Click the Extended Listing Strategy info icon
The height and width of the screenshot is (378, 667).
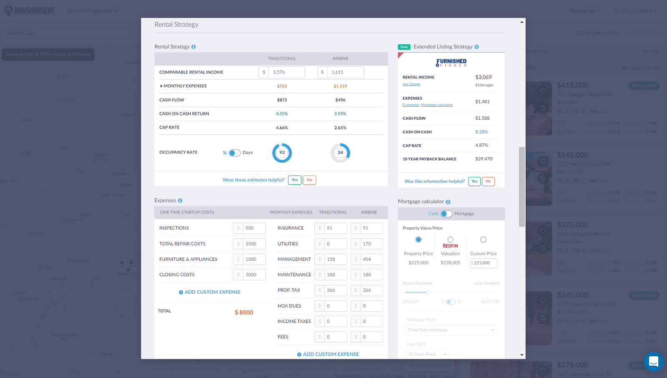coord(476,47)
